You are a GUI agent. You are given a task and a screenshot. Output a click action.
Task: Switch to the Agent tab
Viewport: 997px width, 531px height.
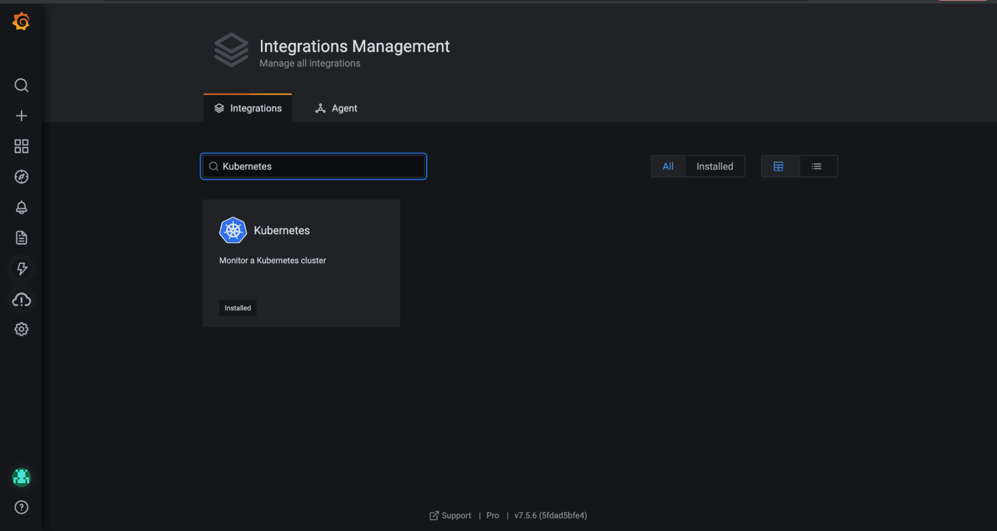click(336, 108)
